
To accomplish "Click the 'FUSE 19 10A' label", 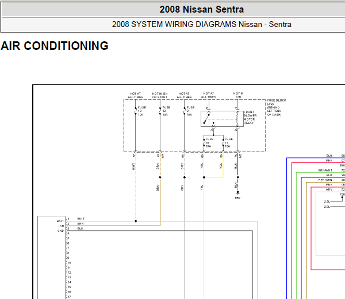I will (142, 111).
